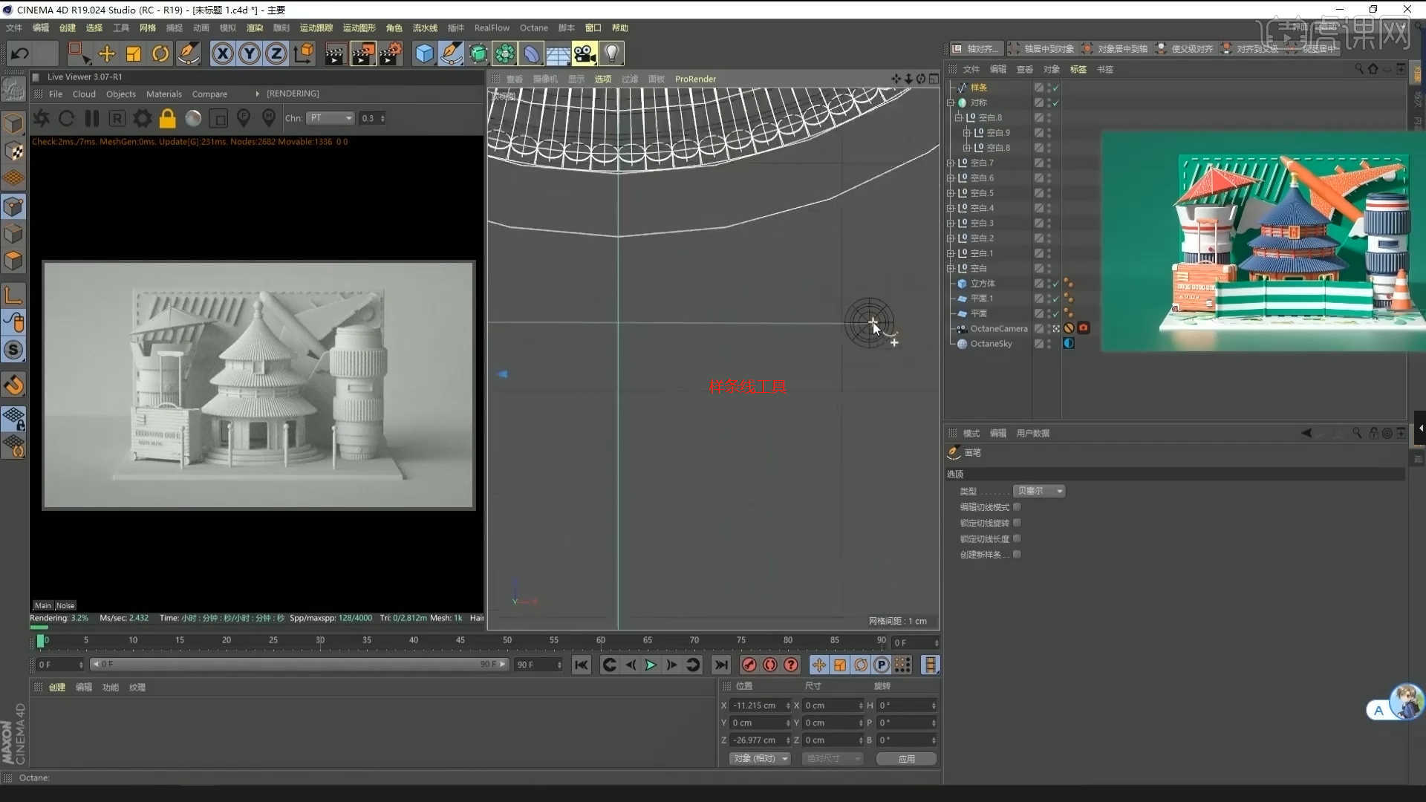This screenshot has width=1426, height=802.
Task: Select the Move tool icon
Action: tap(106, 53)
